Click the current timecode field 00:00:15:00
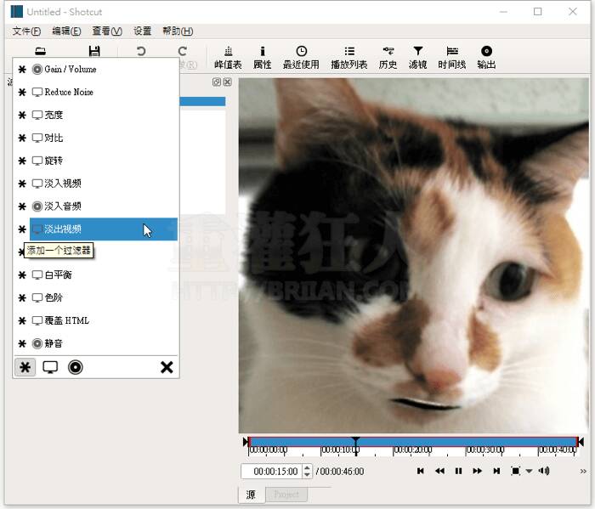Screen dimensions: 595x509 pyautogui.click(x=272, y=472)
